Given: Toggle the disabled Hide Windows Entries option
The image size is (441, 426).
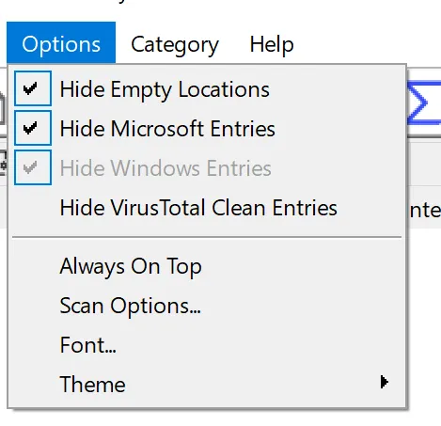Looking at the screenshot, I should point(207,167).
